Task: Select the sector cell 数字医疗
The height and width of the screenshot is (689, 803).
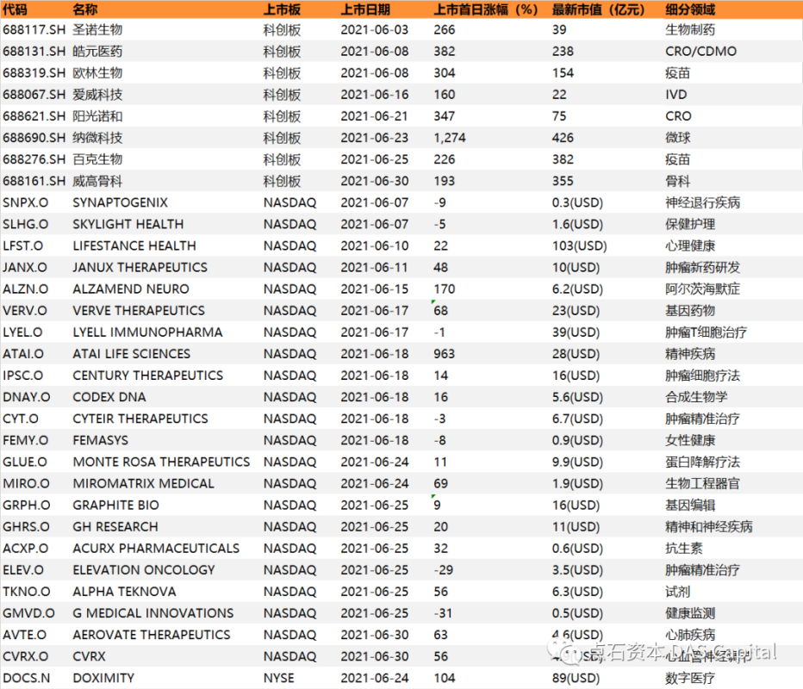Action: point(690,679)
